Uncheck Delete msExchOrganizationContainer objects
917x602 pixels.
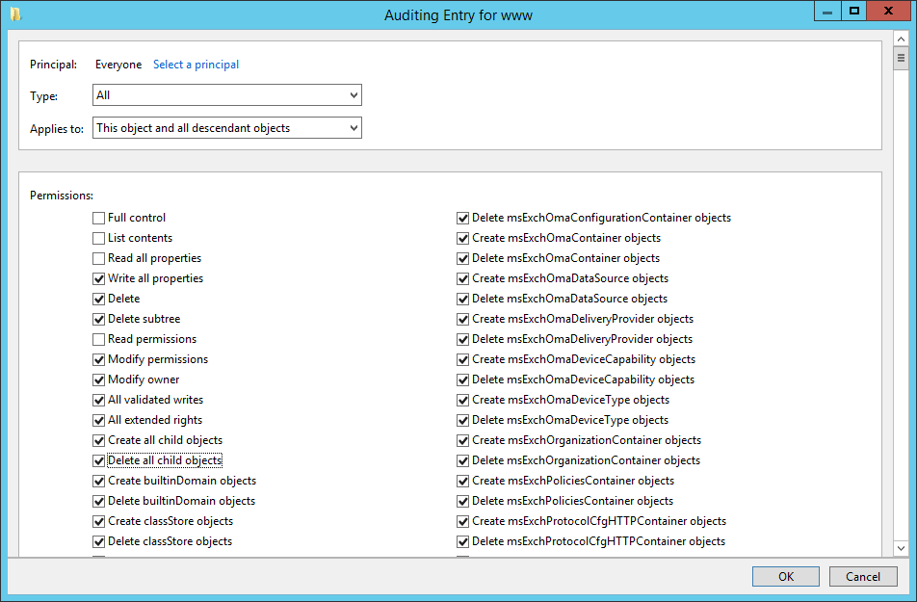(x=462, y=461)
